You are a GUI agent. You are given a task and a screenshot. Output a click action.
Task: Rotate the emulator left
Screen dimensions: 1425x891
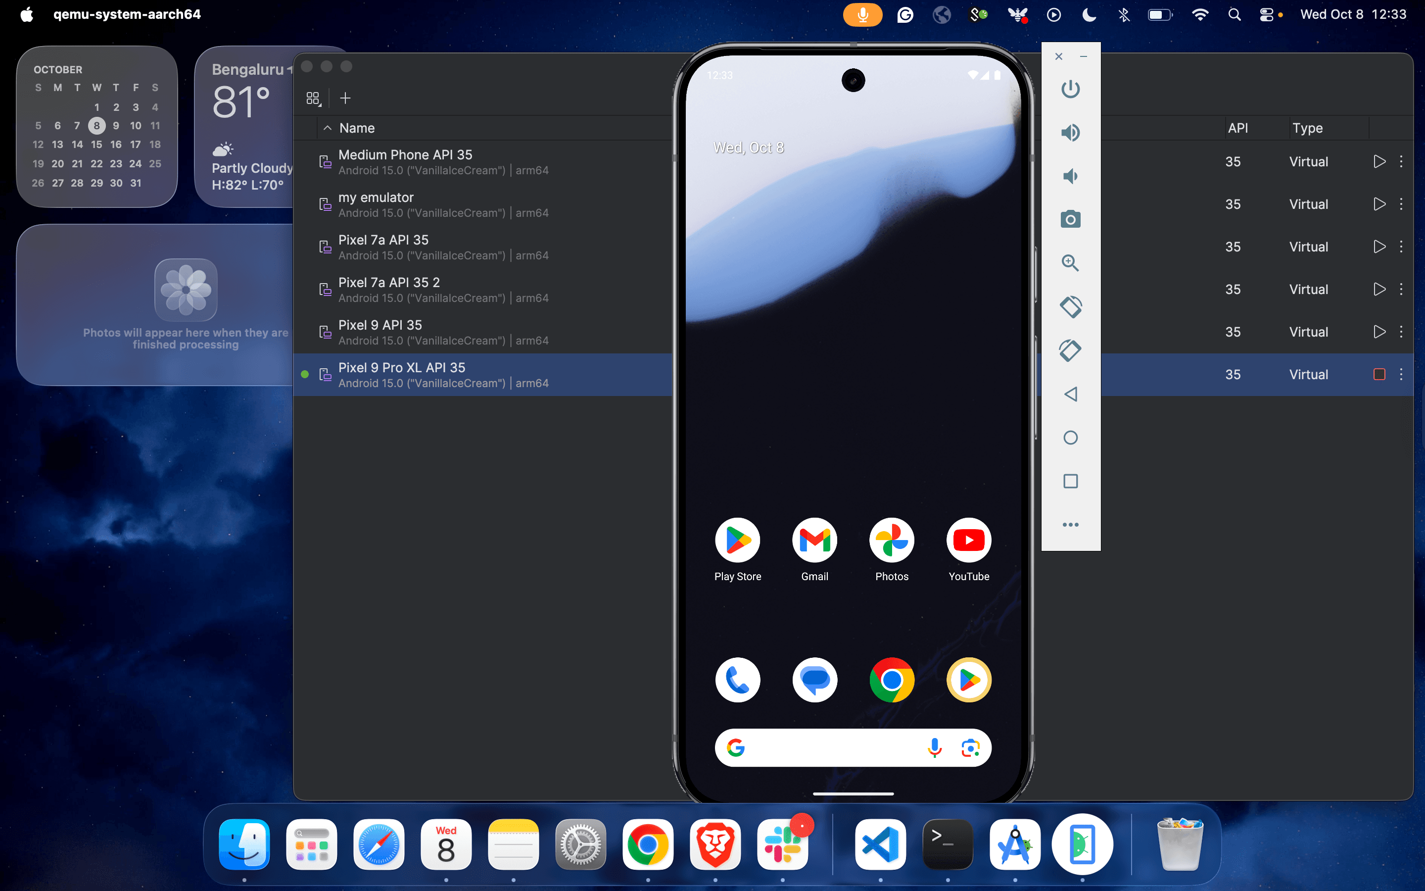coord(1070,306)
